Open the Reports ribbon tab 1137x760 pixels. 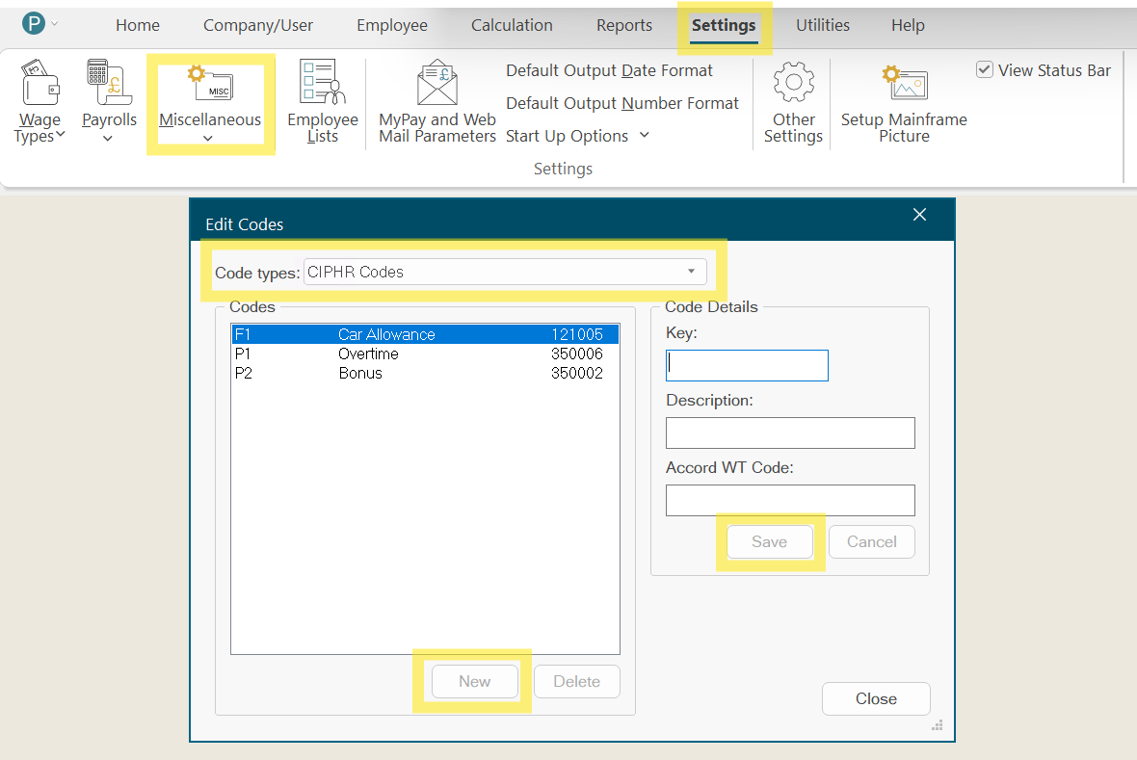624,25
